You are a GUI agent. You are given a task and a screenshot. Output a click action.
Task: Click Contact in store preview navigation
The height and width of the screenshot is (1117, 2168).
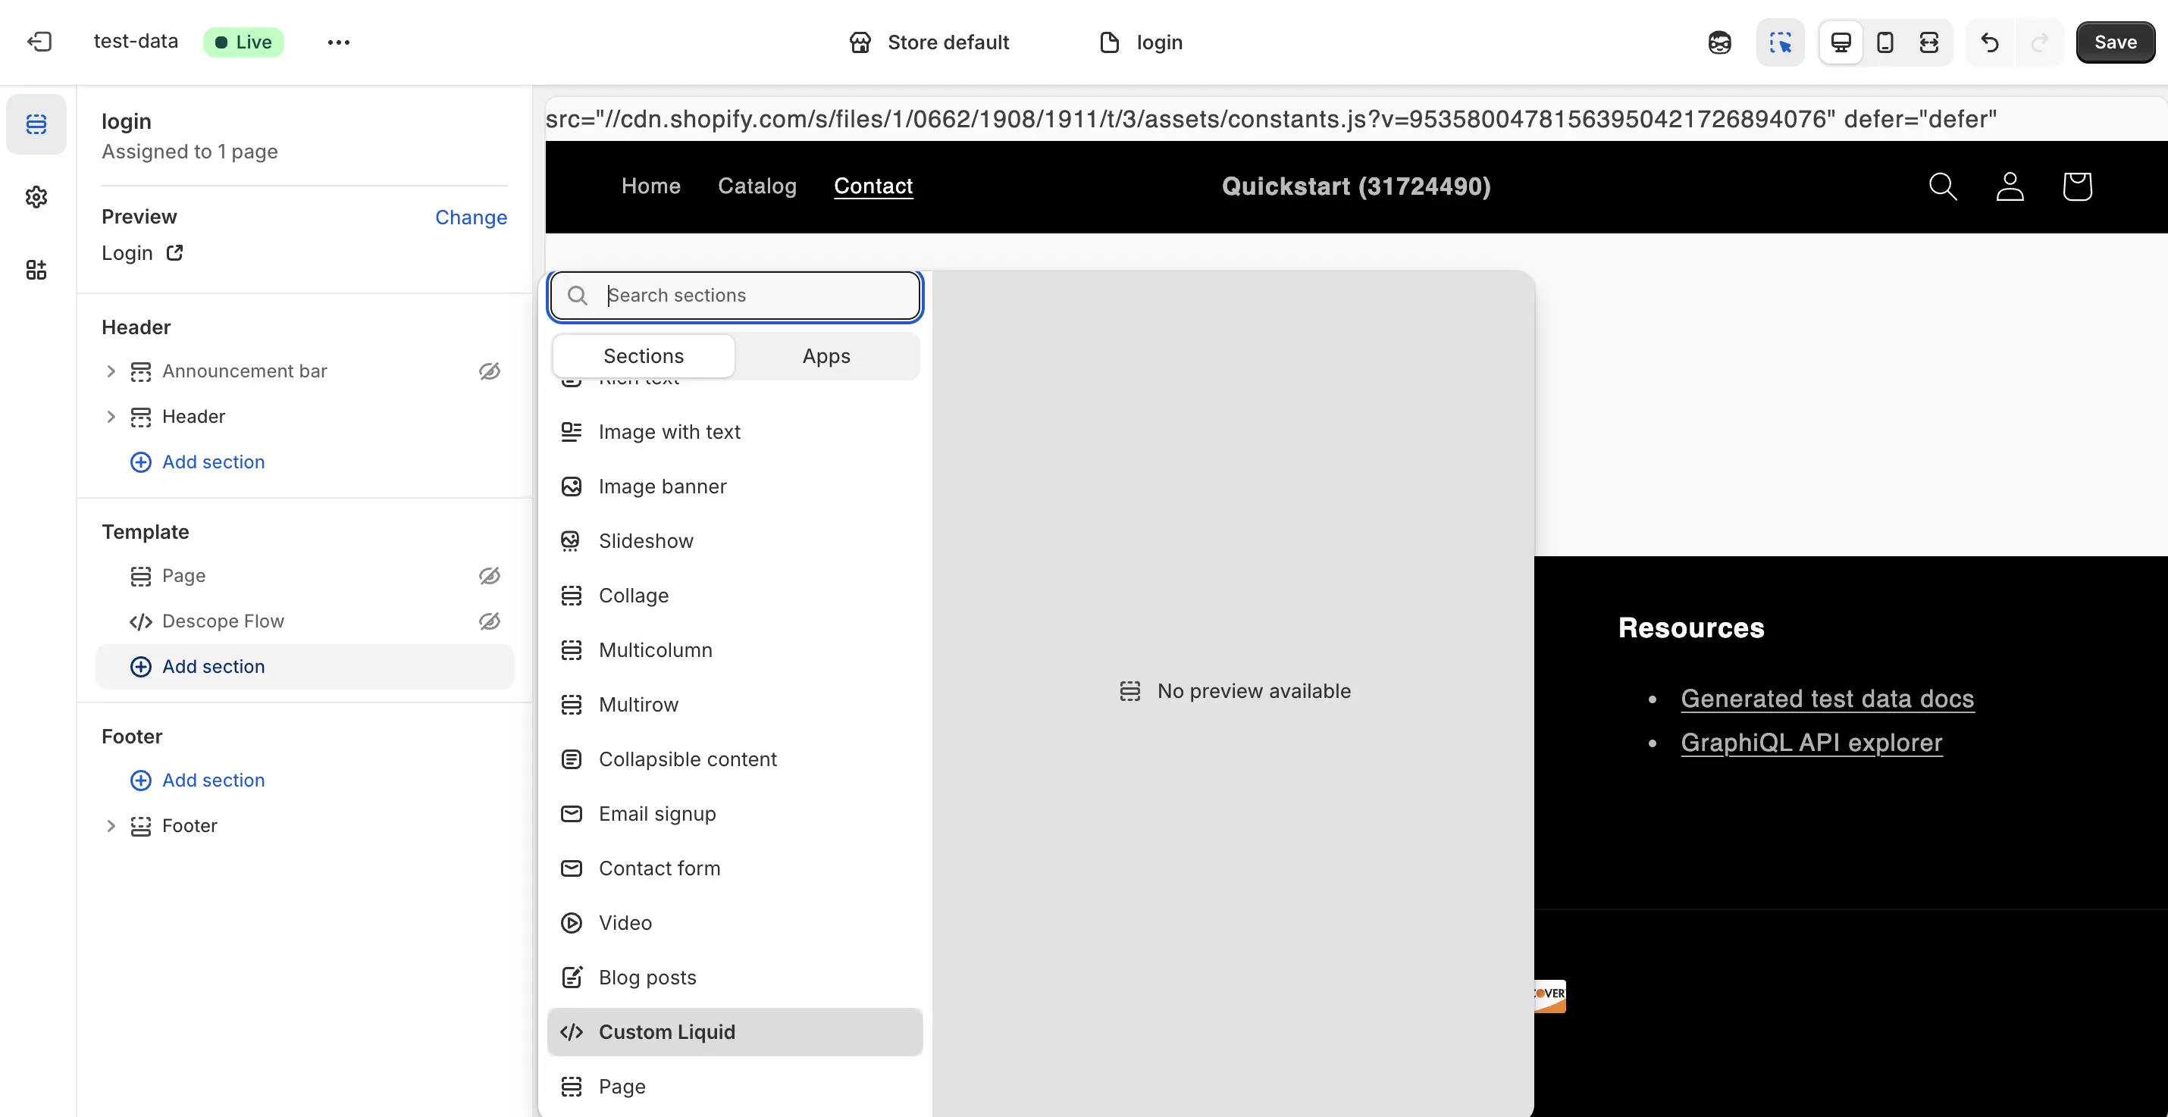pyautogui.click(x=873, y=186)
